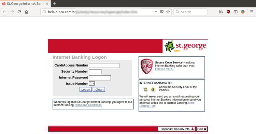Bookmark this page with the star icon
Image resolution: width=256 pixels, height=134 pixels.
tap(168, 12)
